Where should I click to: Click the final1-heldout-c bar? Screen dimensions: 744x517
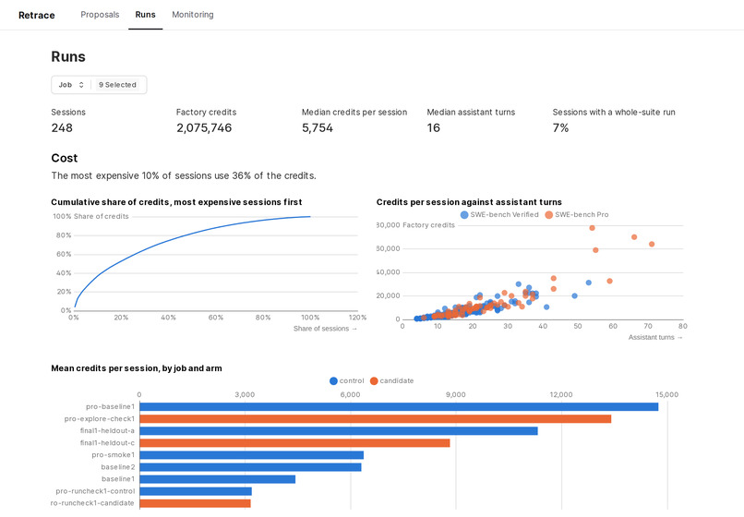pos(294,443)
